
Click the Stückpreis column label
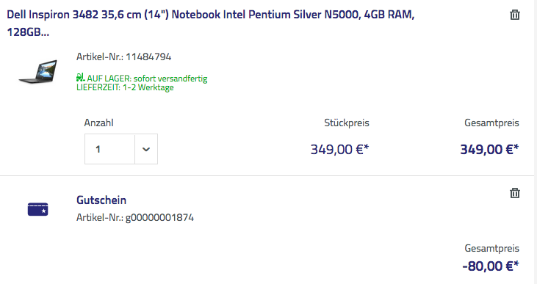(x=347, y=123)
